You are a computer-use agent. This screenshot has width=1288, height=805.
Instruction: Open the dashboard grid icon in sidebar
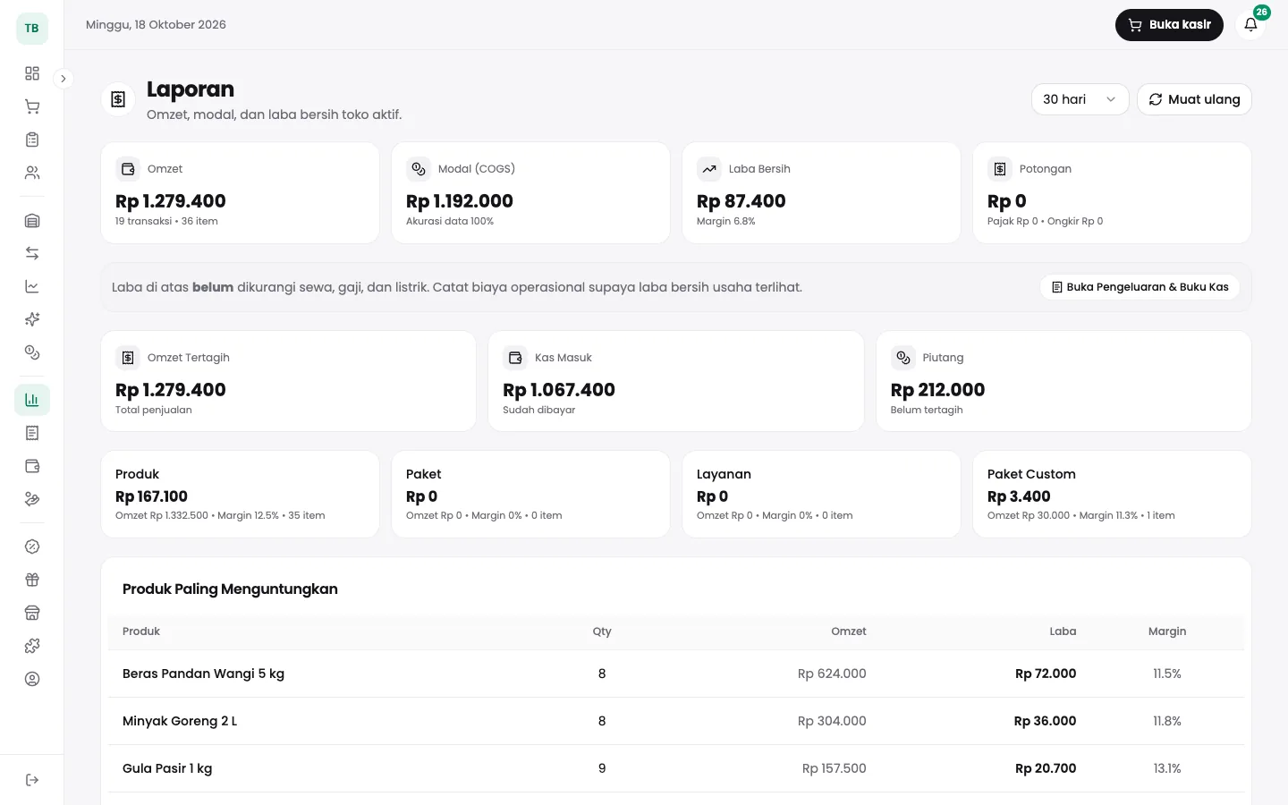coord(32,73)
